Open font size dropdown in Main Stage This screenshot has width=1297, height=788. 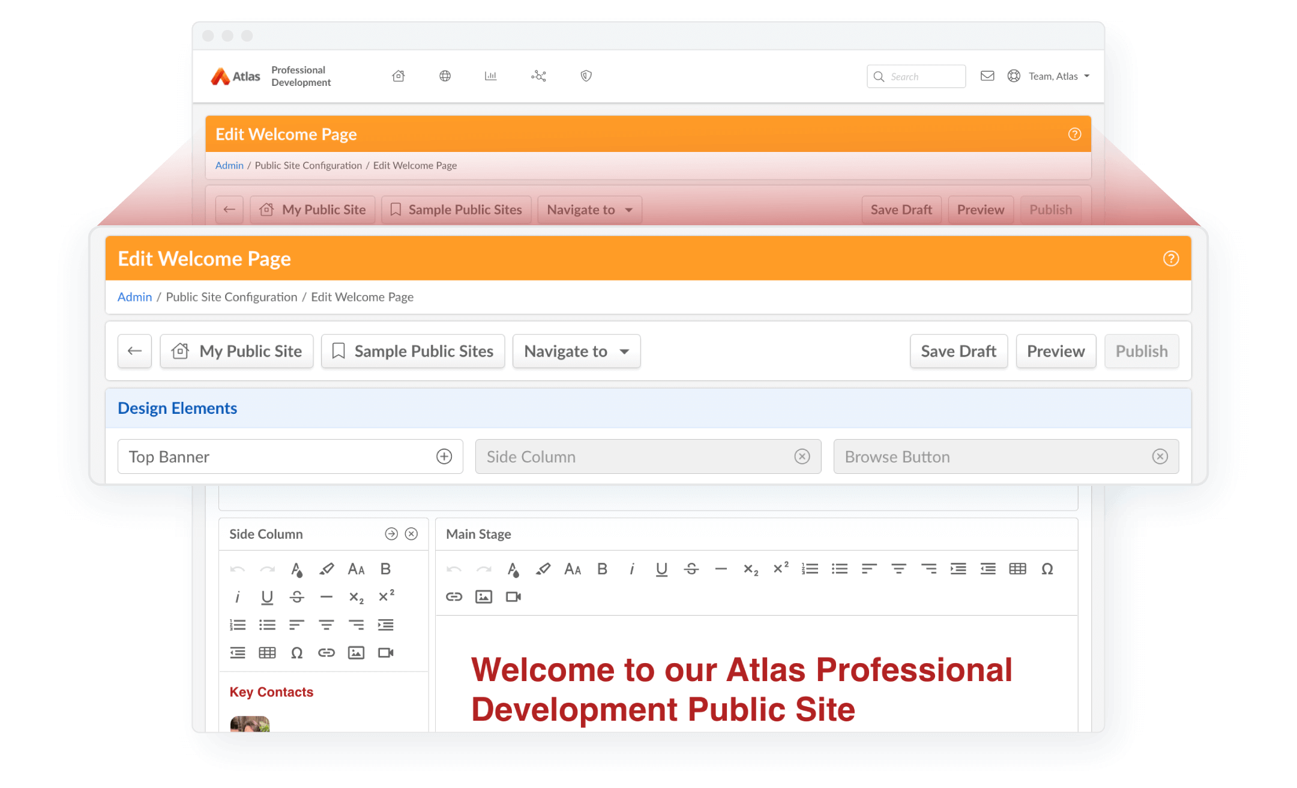pyautogui.click(x=573, y=569)
